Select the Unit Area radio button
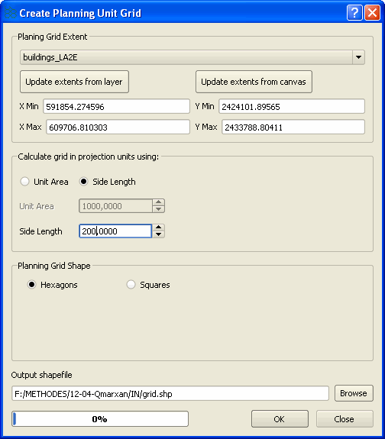This screenshot has width=385, height=439. pos(25,182)
